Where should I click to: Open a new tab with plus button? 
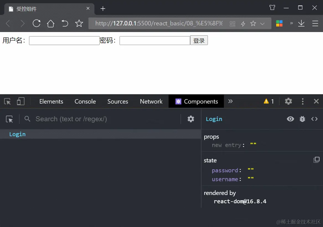103,9
